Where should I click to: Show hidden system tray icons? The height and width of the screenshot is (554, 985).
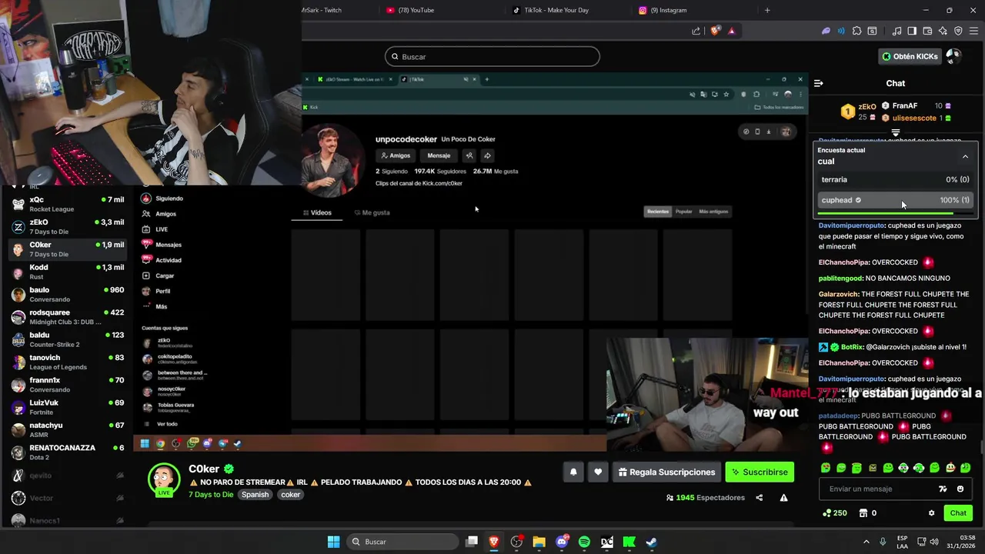pyautogui.click(x=866, y=542)
